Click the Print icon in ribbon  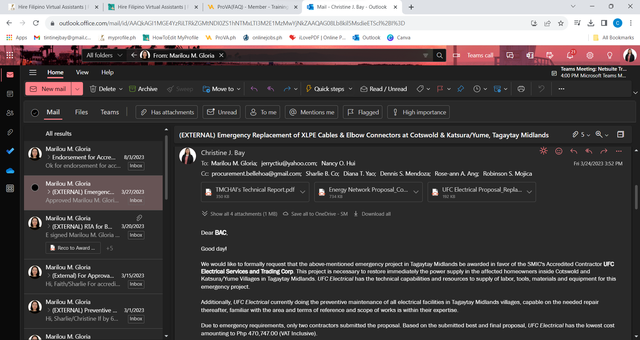click(521, 89)
